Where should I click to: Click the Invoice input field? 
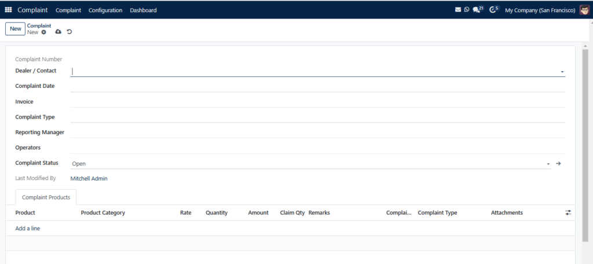[318, 102]
